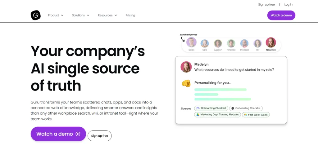
Task: Pick the Product employee avatar
Action: (244, 43)
